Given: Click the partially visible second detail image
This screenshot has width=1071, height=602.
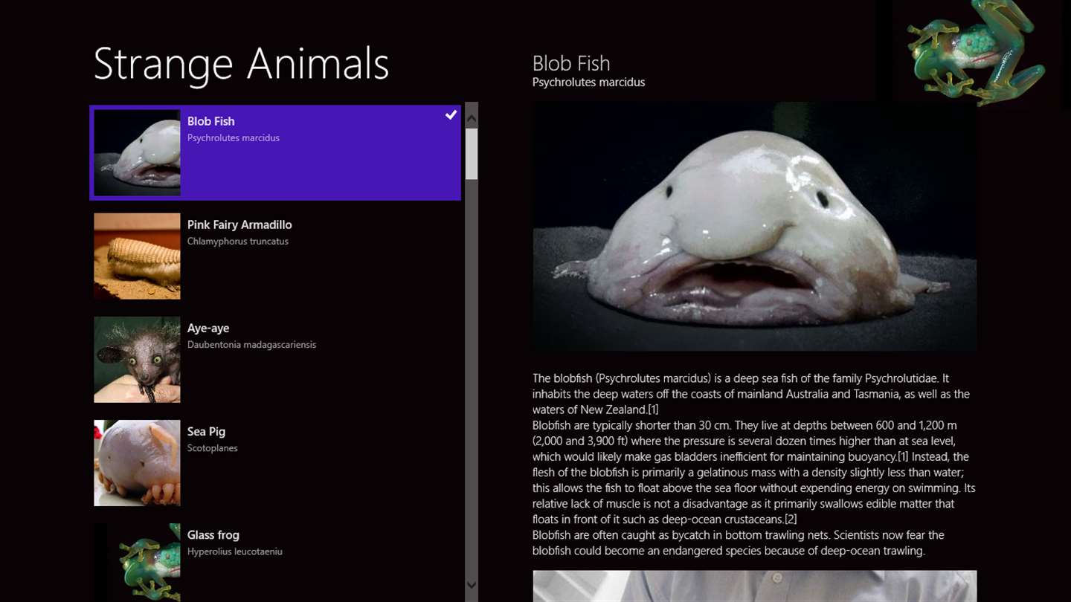Looking at the screenshot, I should tap(754, 586).
